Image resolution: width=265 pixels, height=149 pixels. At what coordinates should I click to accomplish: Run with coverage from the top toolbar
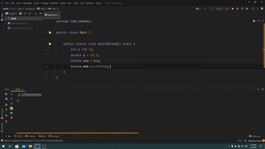pos(242,9)
